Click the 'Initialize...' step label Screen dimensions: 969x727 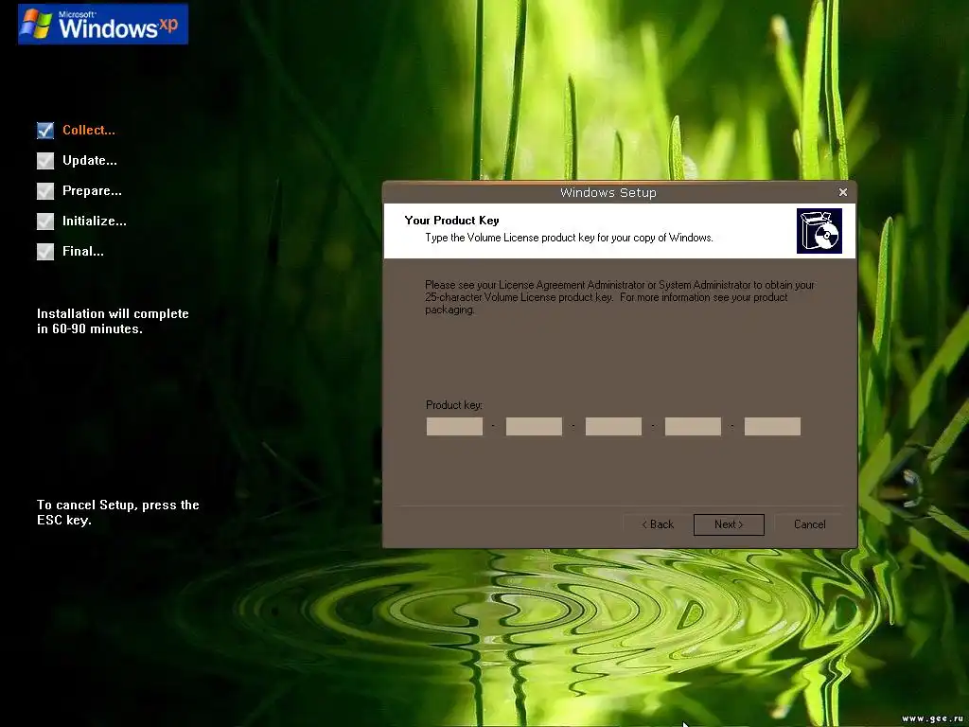(94, 221)
